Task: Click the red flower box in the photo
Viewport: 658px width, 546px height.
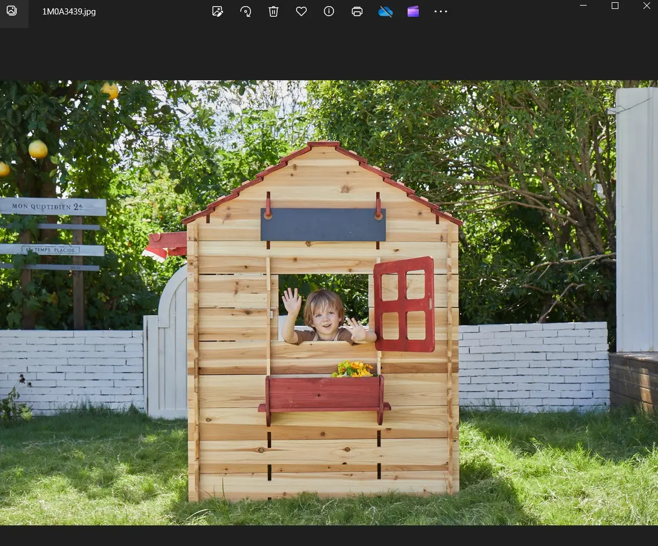Action: click(x=324, y=394)
